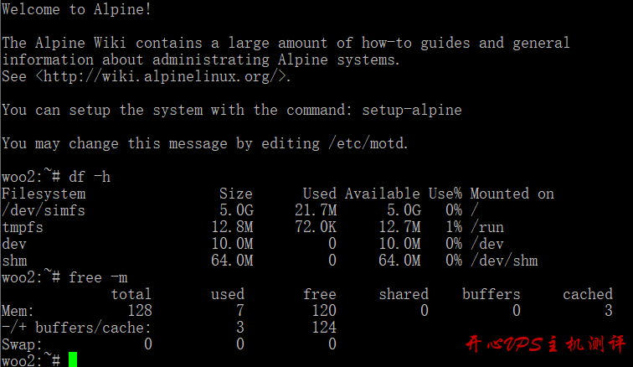The image size is (633, 367).
Task: Click the 'shm' filesystem row name
Action: pos(14,261)
